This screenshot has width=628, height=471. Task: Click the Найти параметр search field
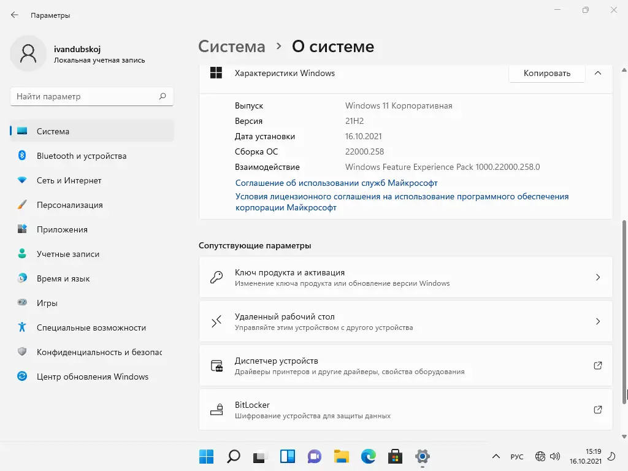pos(85,96)
